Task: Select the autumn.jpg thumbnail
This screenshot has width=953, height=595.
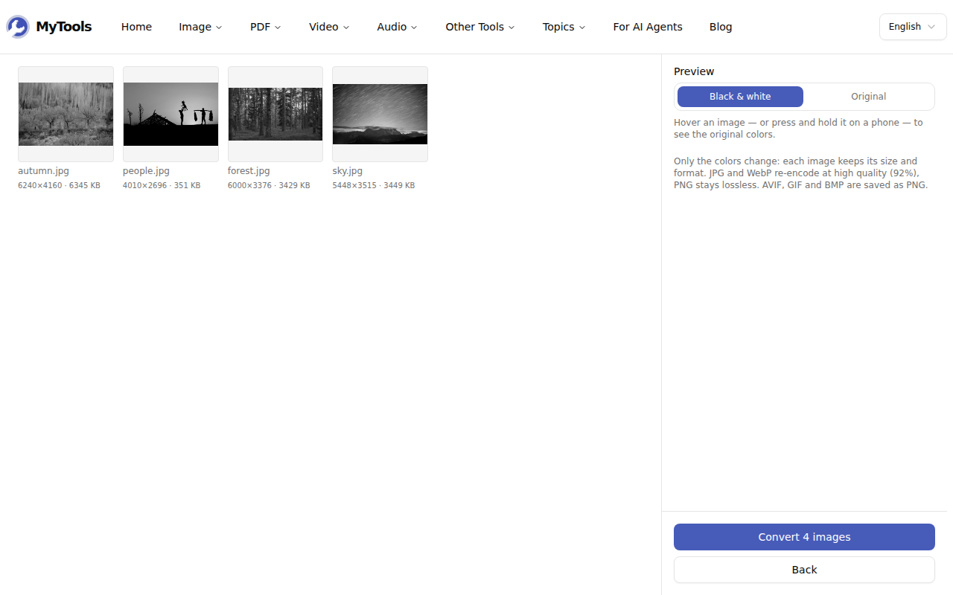Action: (66, 114)
